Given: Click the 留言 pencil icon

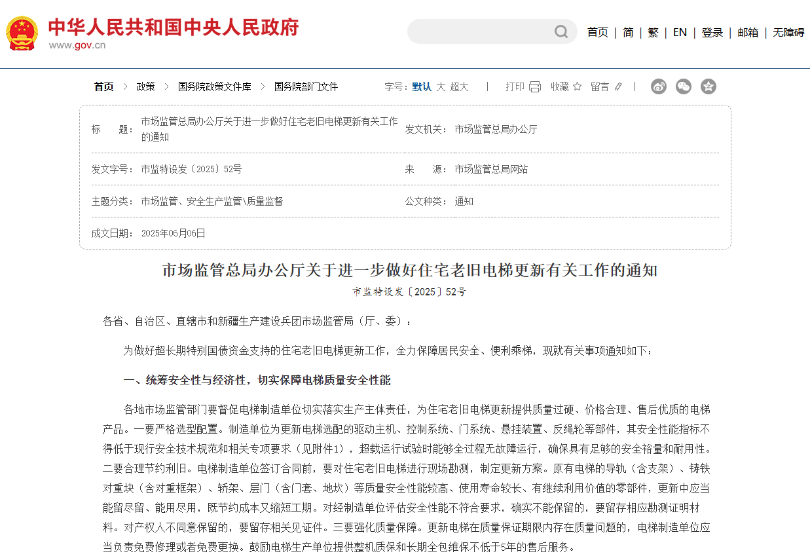Looking at the screenshot, I should 618,86.
